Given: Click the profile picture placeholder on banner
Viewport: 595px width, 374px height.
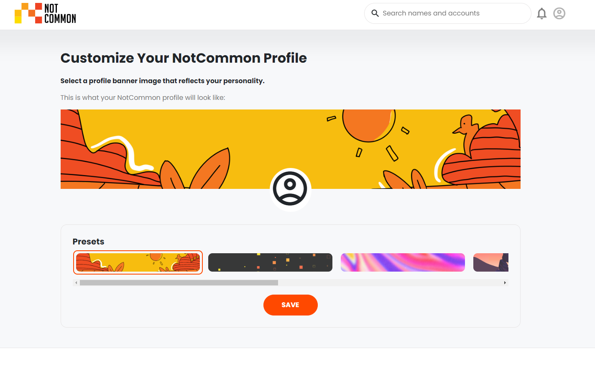Looking at the screenshot, I should [290, 189].
